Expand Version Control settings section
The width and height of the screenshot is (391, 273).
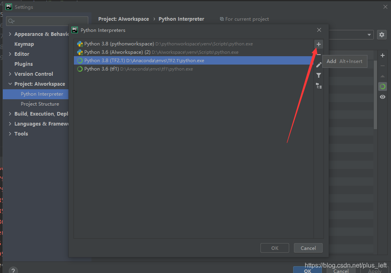click(10, 74)
